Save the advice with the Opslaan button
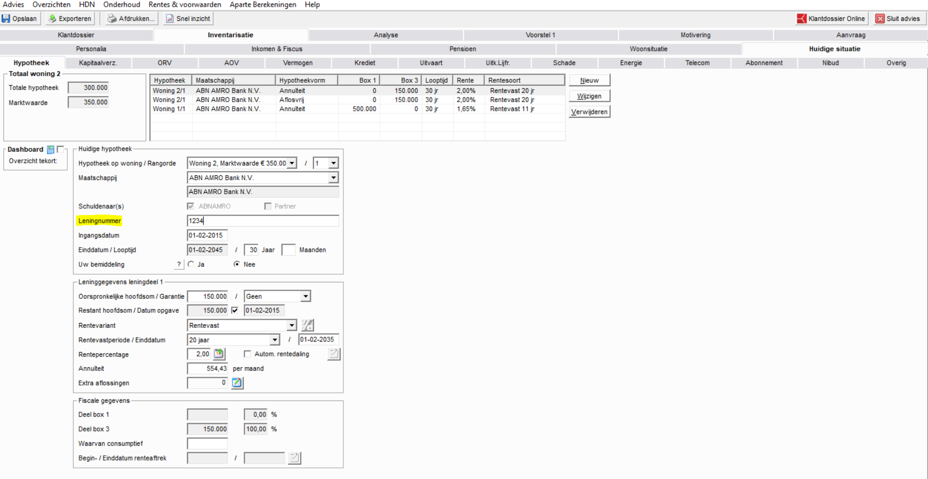 pyautogui.click(x=19, y=18)
